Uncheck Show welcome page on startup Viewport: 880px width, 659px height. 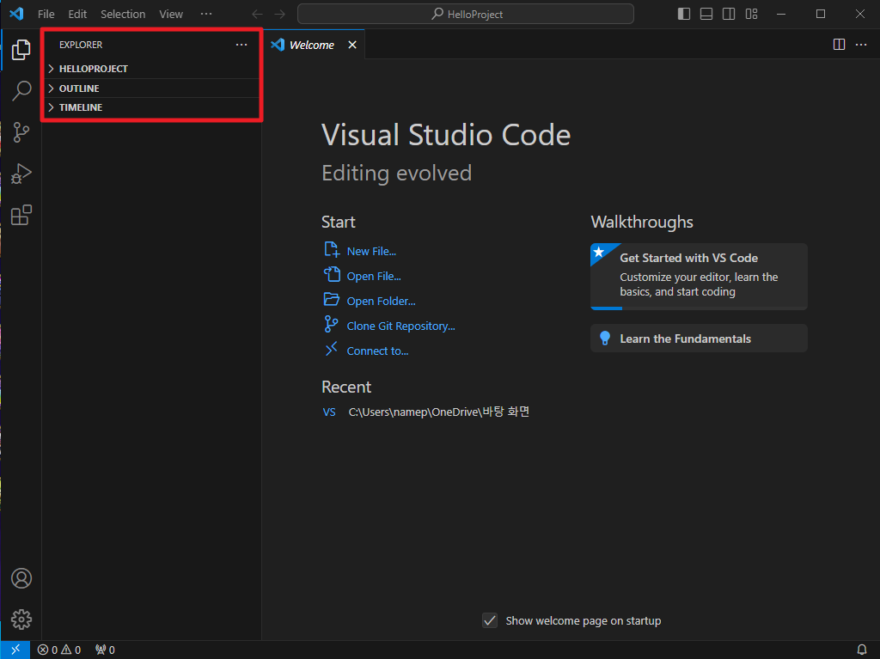click(489, 620)
